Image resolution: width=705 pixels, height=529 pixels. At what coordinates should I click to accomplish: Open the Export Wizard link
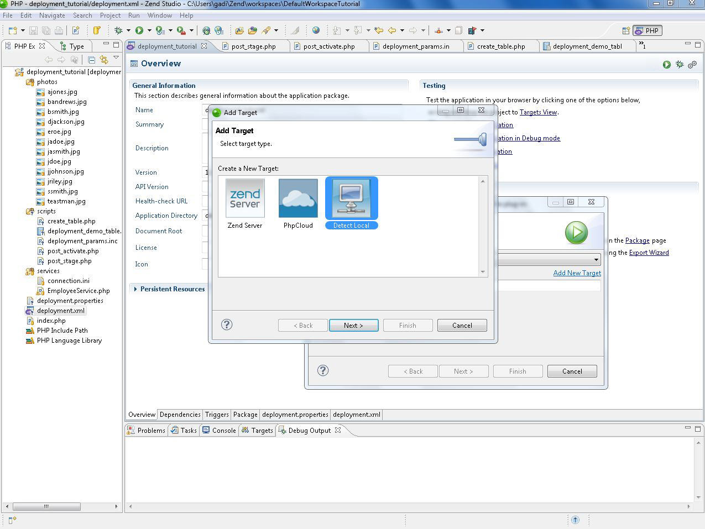649,253
